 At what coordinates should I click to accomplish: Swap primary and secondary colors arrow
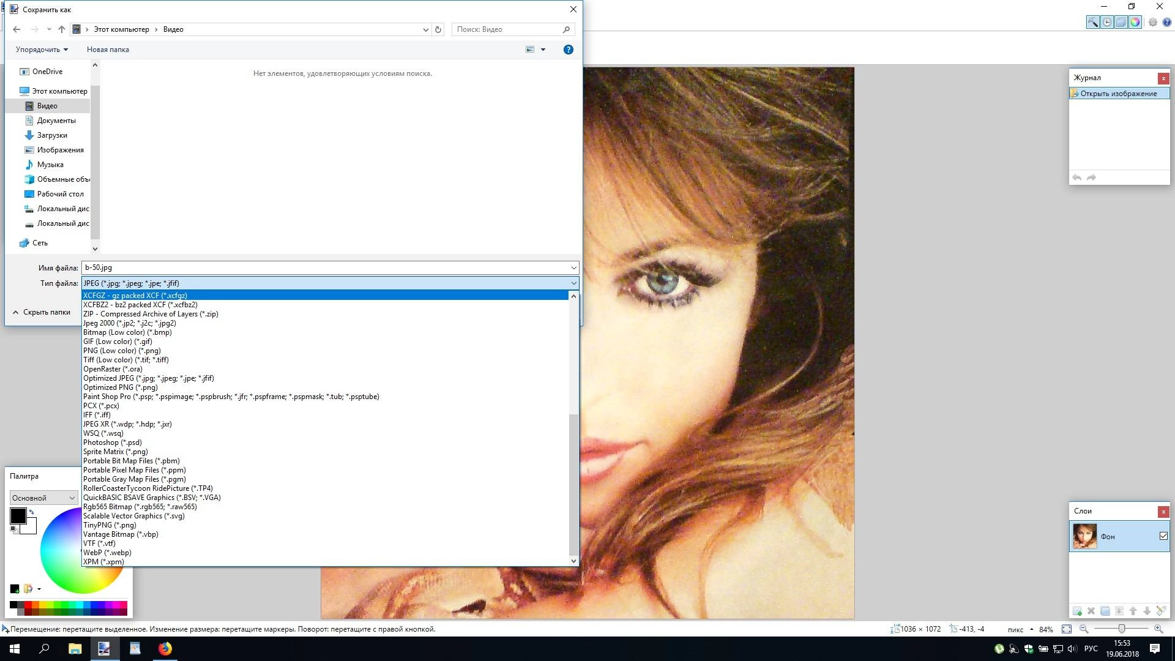tap(31, 512)
